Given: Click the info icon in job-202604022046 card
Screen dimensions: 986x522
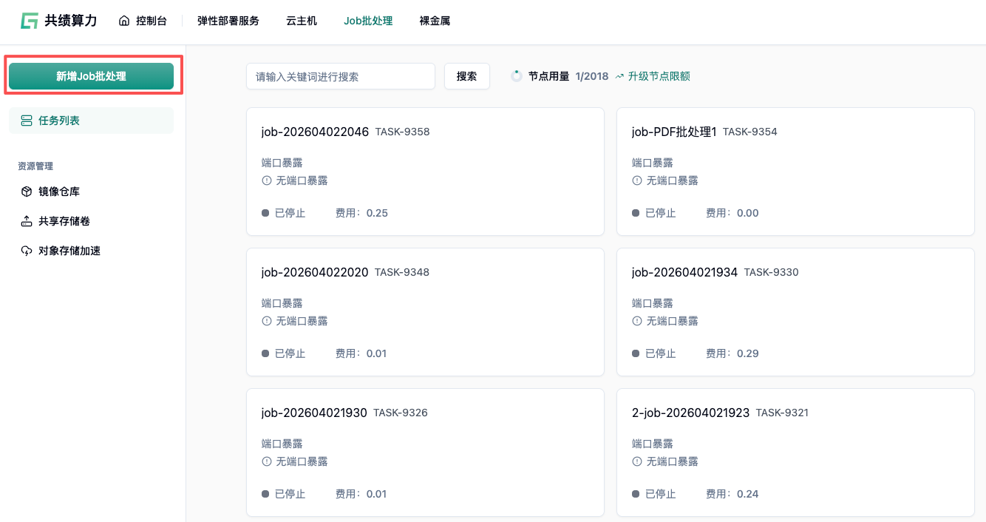Looking at the screenshot, I should point(267,180).
